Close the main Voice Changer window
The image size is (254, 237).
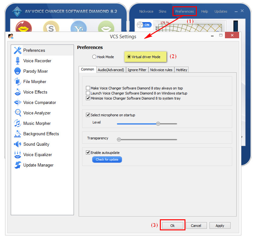pos(242,11)
